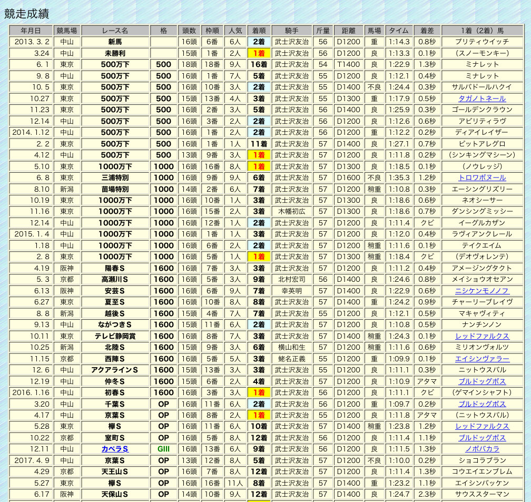
Task: Select the 三浦特別 race name cell
Action: coord(115,178)
